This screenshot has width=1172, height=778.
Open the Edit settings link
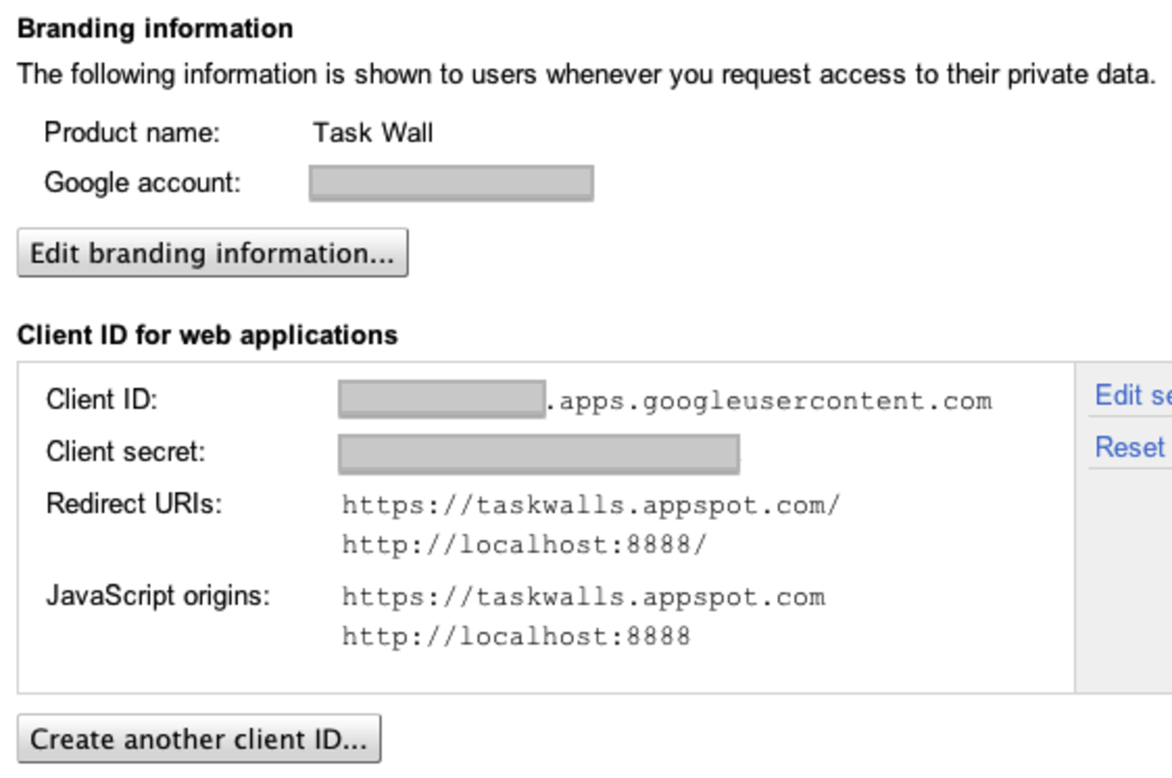tap(1131, 395)
